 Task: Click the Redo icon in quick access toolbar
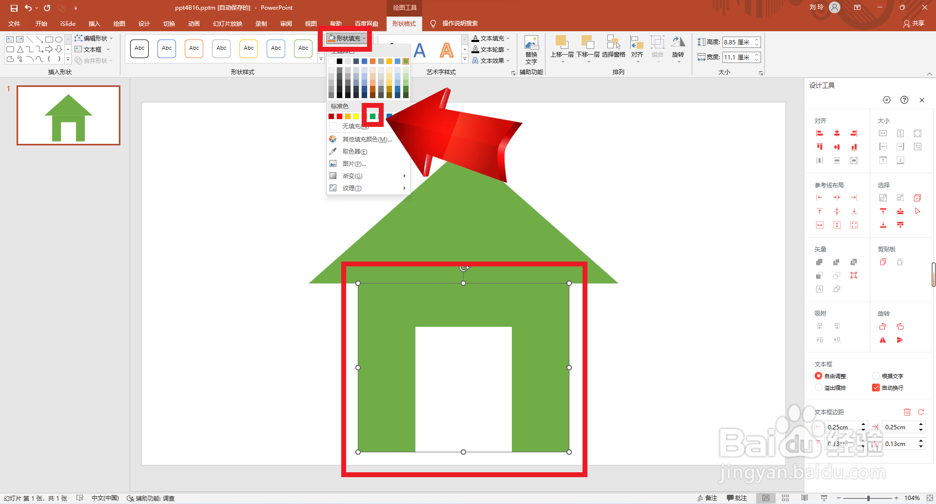47,8
